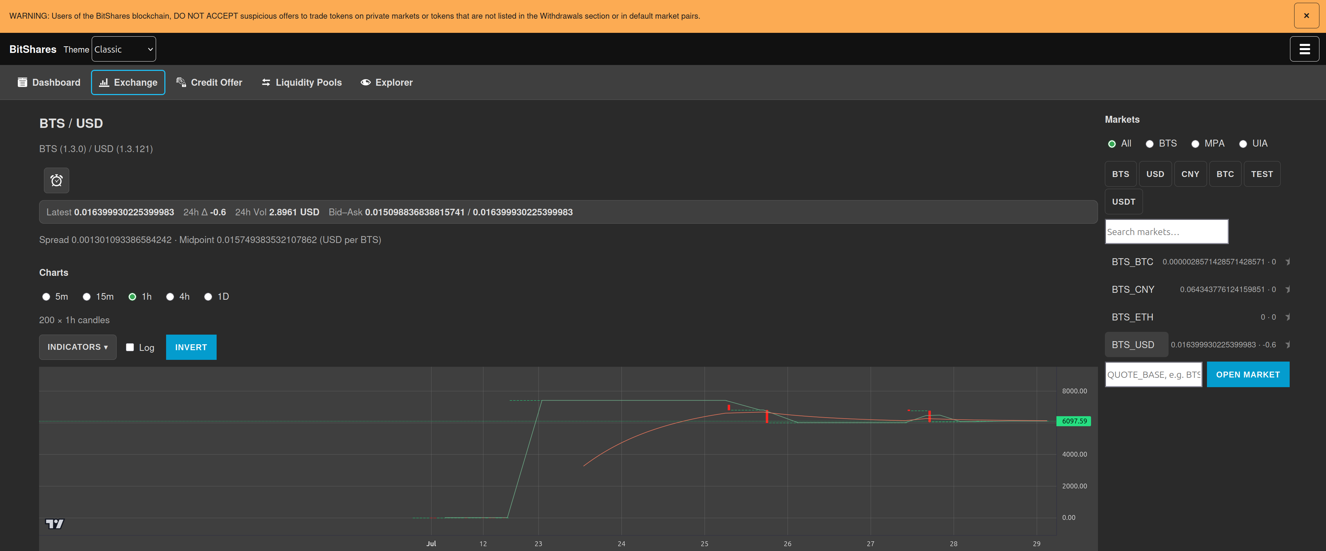Open the BTS_BTC market row
Screen dimensions: 1326x551
click(x=1133, y=262)
